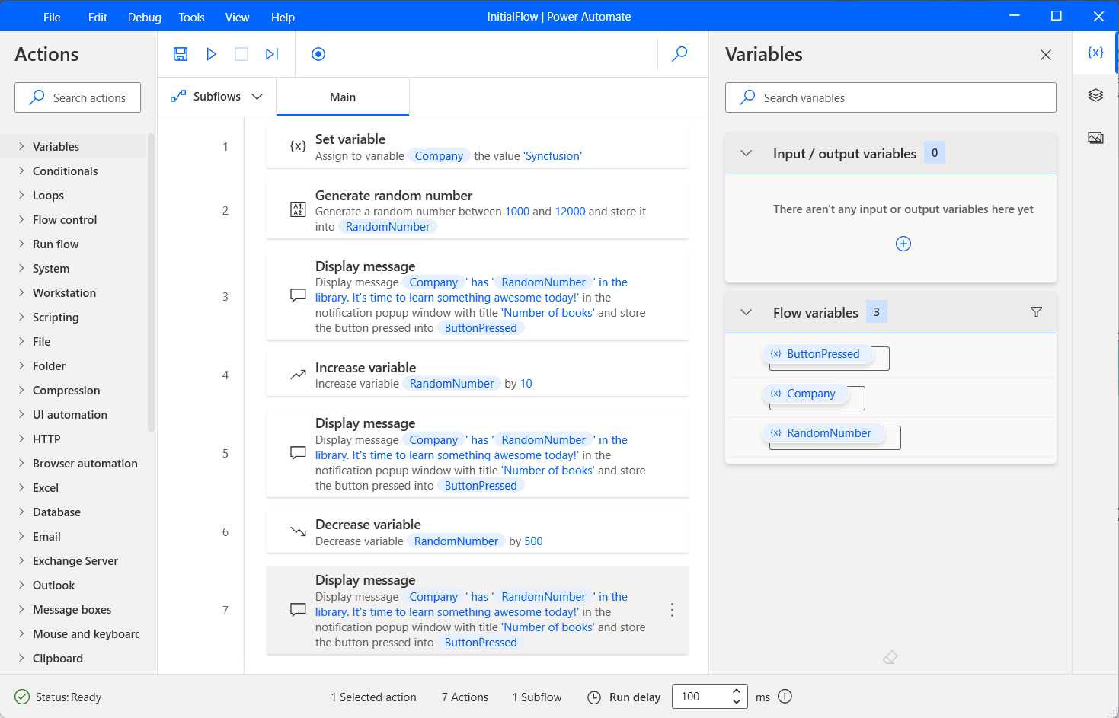Open the Subflows dropdown
This screenshot has width=1119, height=718.
click(217, 97)
